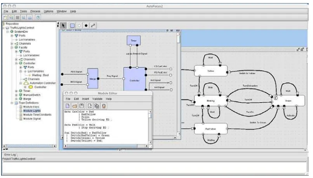The image size is (313, 178).
Task: Expand the Ports node under SystemEnv
Action: pyautogui.click(x=12, y=36)
